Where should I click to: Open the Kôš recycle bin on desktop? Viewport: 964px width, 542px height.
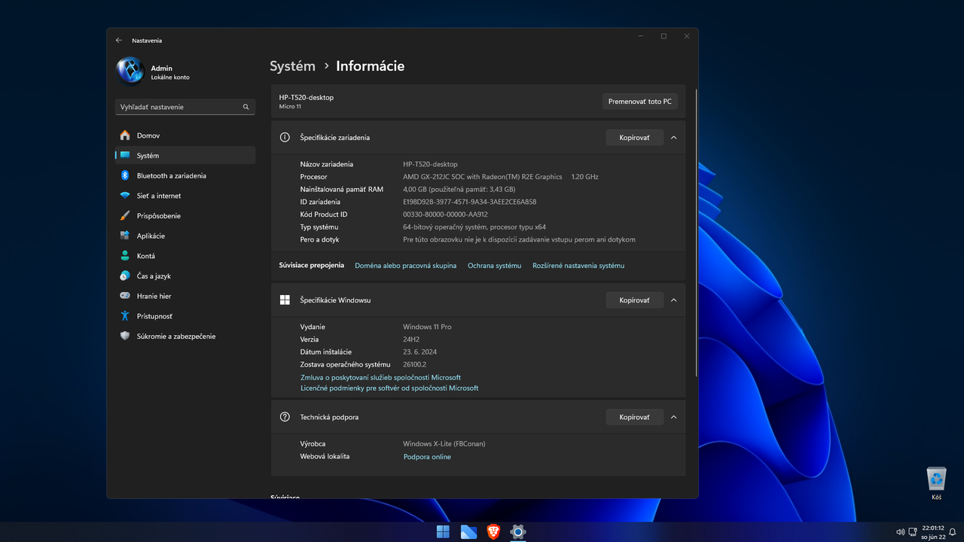(x=936, y=484)
